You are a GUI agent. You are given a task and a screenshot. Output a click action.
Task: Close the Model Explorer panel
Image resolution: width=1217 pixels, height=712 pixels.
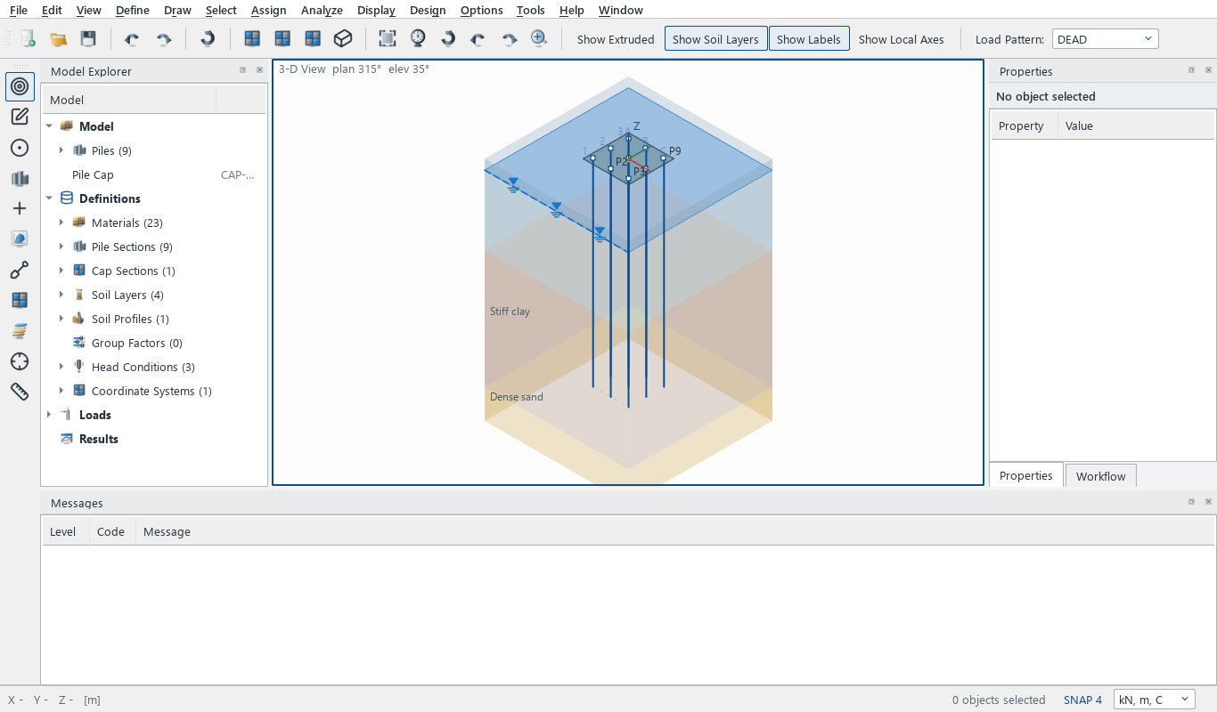[259, 70]
